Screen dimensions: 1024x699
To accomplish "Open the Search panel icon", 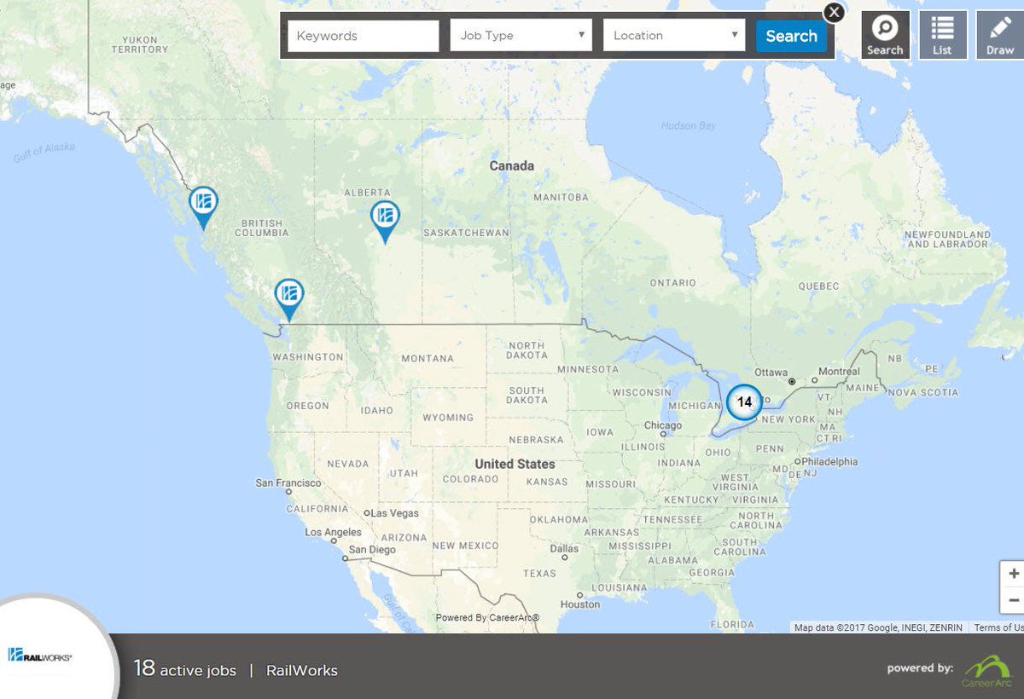I will click(885, 35).
